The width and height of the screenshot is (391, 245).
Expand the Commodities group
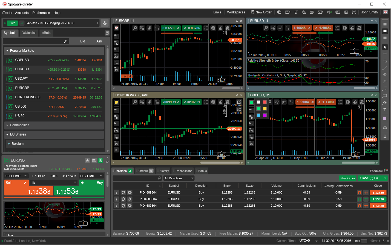(x=54, y=125)
